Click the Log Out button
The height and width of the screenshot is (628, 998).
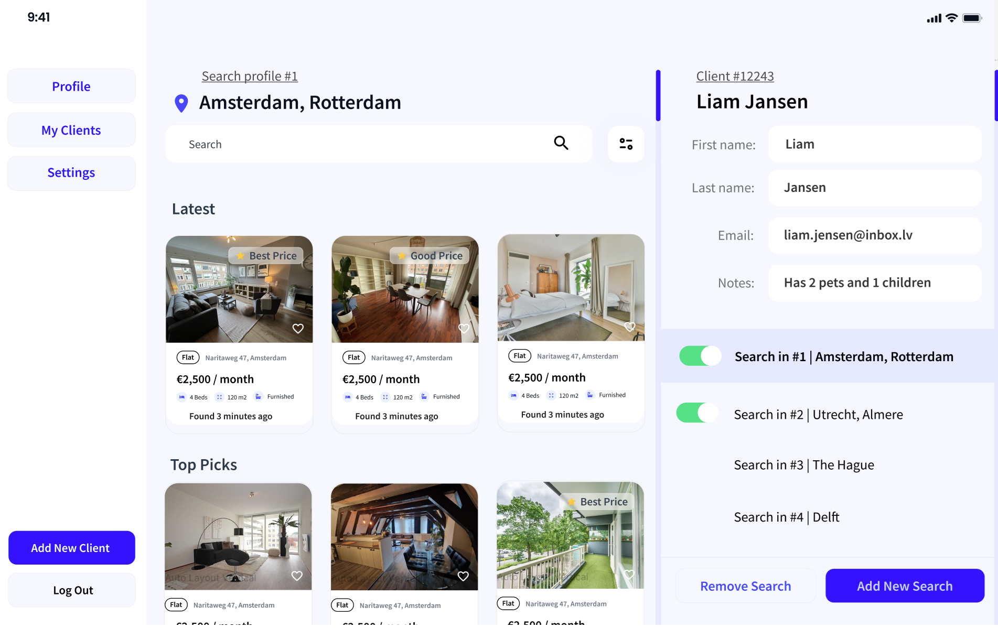point(71,590)
